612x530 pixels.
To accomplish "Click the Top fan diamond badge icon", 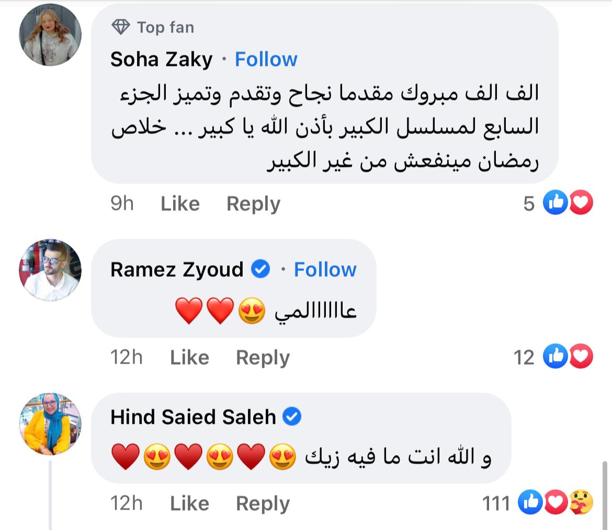I will click(121, 27).
